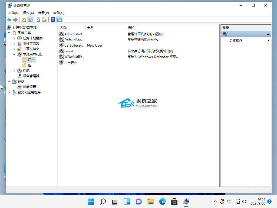The height and width of the screenshot is (208, 277).
Task: Click the Forward navigation arrow
Action: click(15, 19)
